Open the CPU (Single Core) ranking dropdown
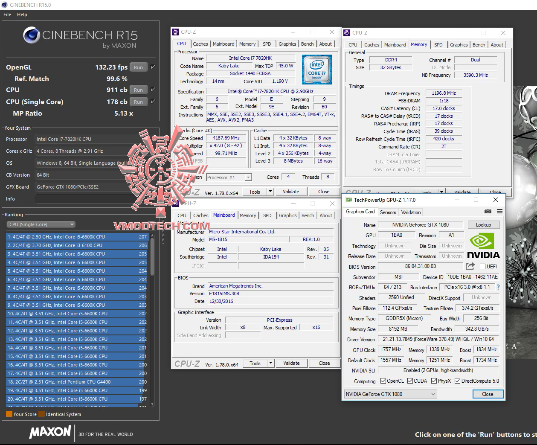 click(41, 224)
